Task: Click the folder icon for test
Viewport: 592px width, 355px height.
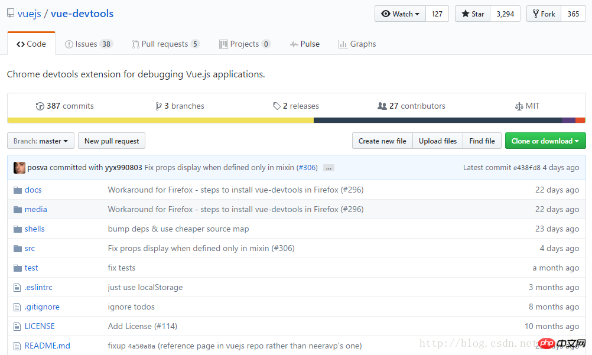Action: [17, 268]
